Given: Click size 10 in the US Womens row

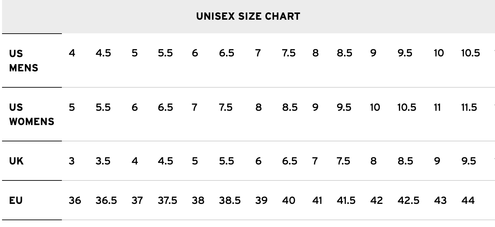Looking at the screenshot, I should 375,107.
